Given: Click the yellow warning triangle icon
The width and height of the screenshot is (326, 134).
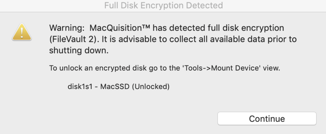Looking at the screenshot, I should pyautogui.click(x=22, y=32).
